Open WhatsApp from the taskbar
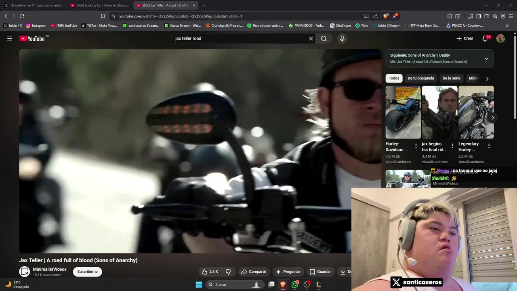Viewport: 517px width, 291px height. 295,285
